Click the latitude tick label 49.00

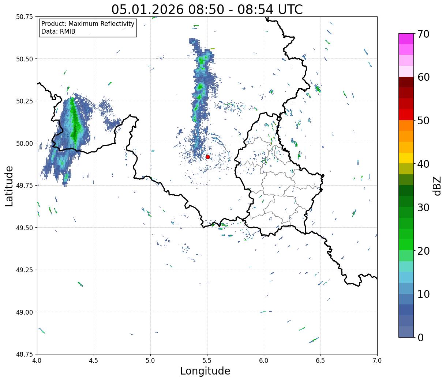tap(25, 312)
